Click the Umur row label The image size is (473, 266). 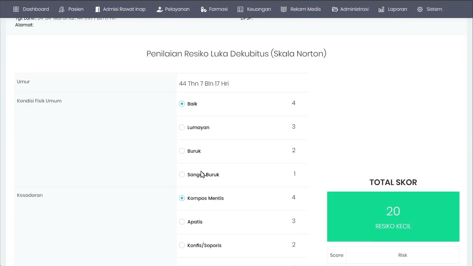[23, 82]
